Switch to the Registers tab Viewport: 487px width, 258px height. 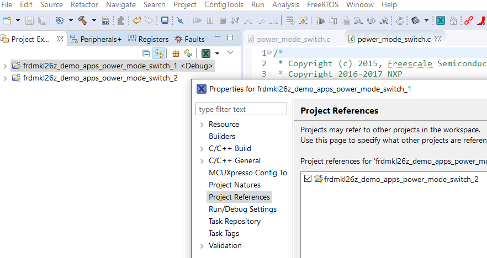148,39
